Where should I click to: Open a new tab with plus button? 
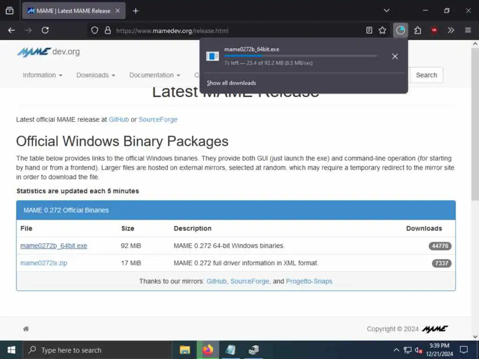[x=136, y=11]
